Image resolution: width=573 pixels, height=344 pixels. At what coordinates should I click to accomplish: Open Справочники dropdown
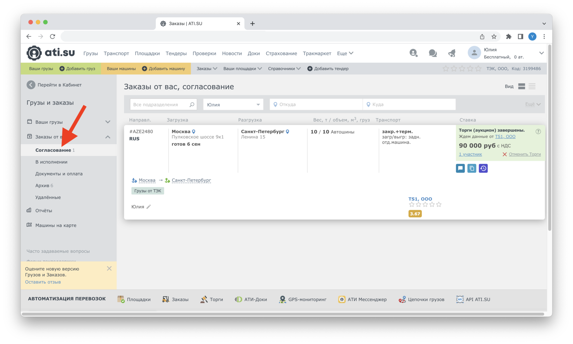pos(284,69)
